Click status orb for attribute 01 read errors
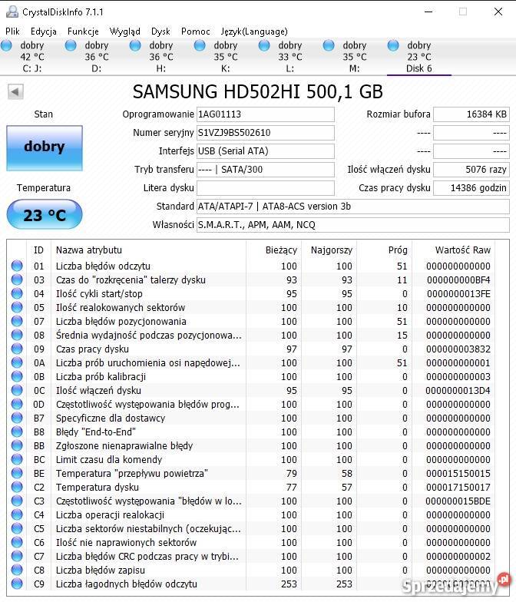This screenshot has width=516, height=602. (17, 266)
